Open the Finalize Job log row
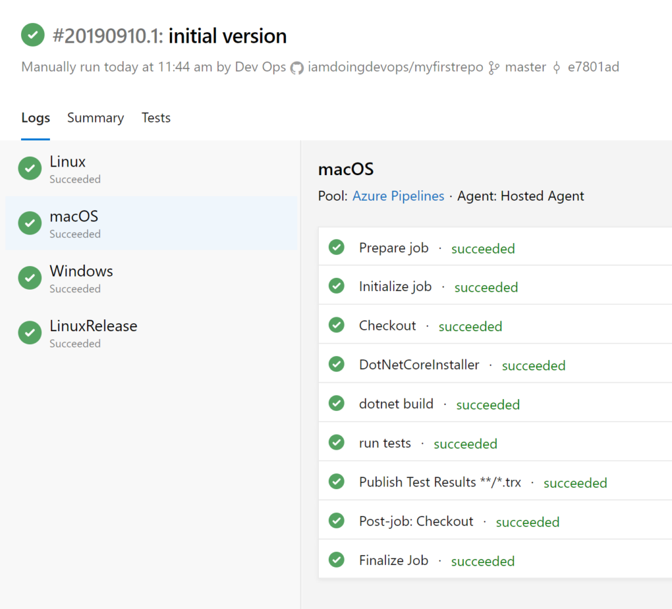Image resolution: width=672 pixels, height=609 pixels. [x=495, y=559]
